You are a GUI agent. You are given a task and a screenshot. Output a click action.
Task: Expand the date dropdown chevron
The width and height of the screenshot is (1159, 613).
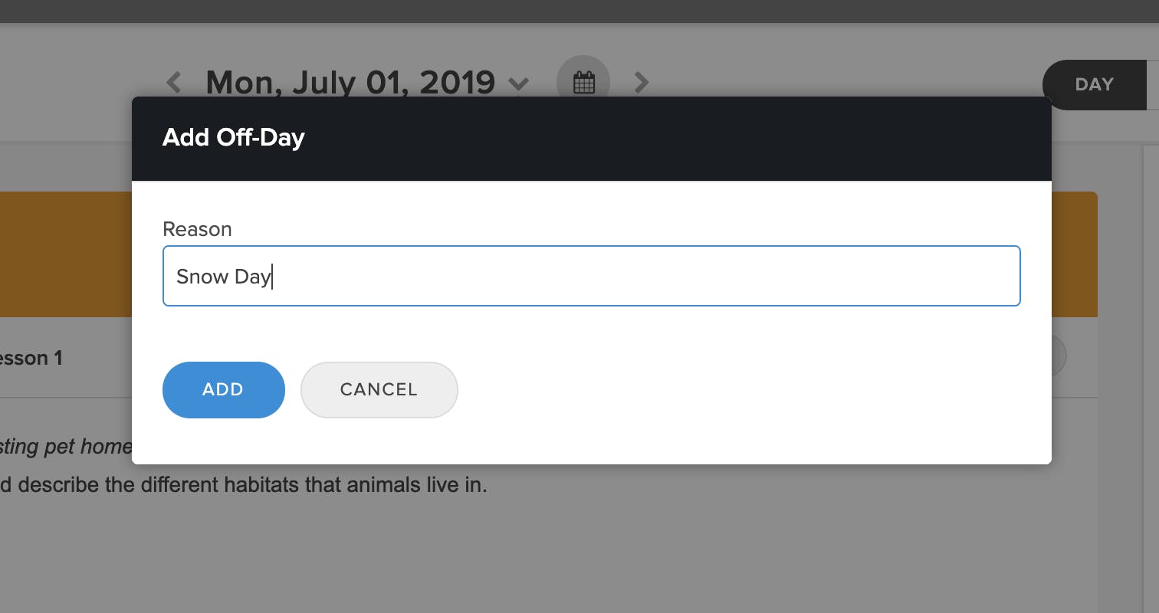click(x=519, y=84)
